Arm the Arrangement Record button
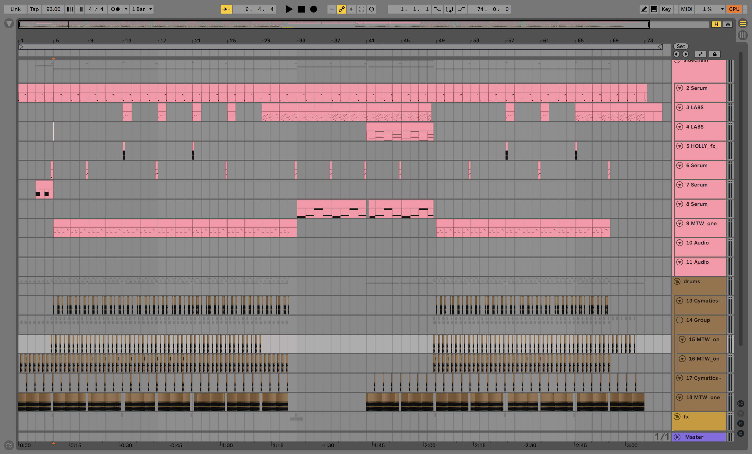Image resolution: width=752 pixels, height=454 pixels. (x=313, y=9)
